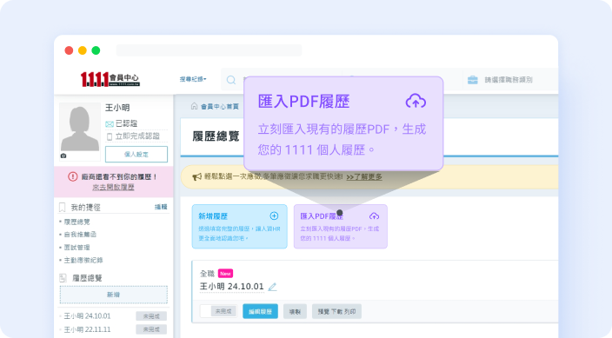Image resolution: width=612 pixels, height=338 pixels.
Task: Click the phone icon beside 立即完成認證
Action: click(110, 136)
